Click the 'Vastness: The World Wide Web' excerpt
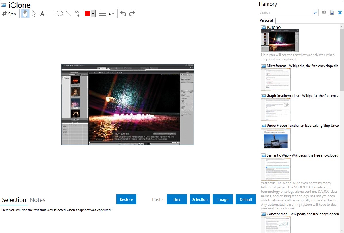Screen dimensions: 344x233 point(299,196)
